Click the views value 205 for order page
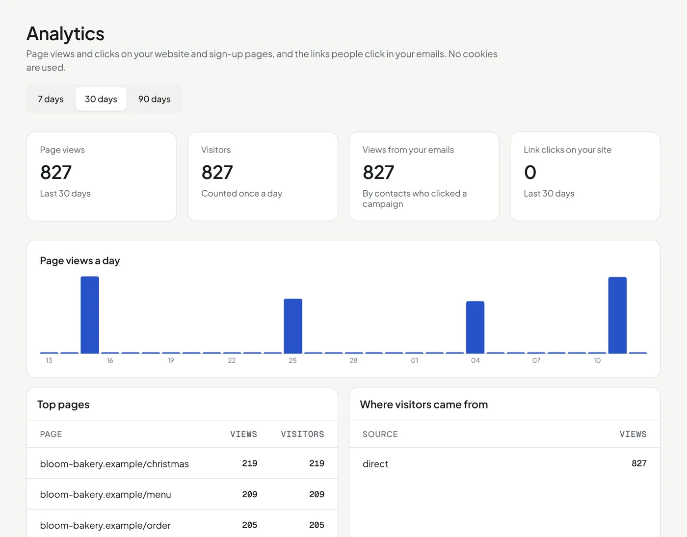This screenshot has height=537, width=687. pos(250,525)
